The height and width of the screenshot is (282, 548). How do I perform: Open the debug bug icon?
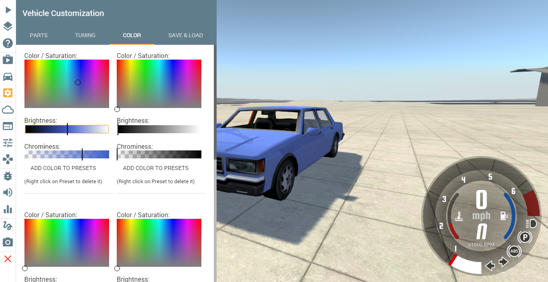tap(8, 176)
